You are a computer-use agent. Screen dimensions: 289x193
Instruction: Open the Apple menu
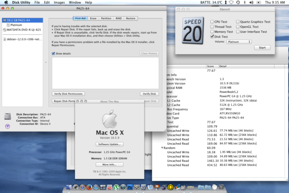(x=6, y=2)
